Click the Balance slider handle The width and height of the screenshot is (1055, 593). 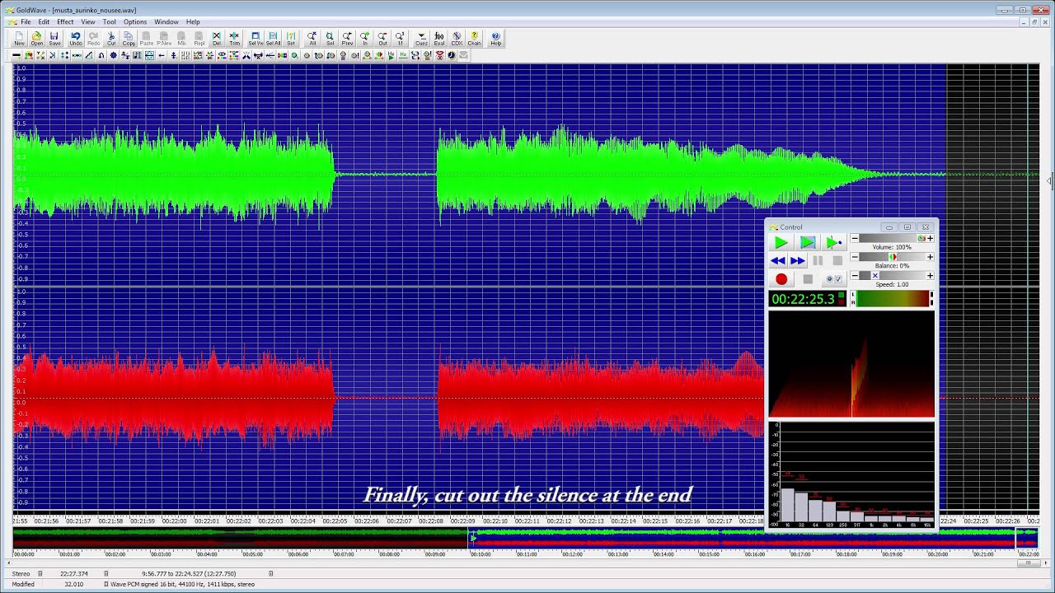[892, 257]
